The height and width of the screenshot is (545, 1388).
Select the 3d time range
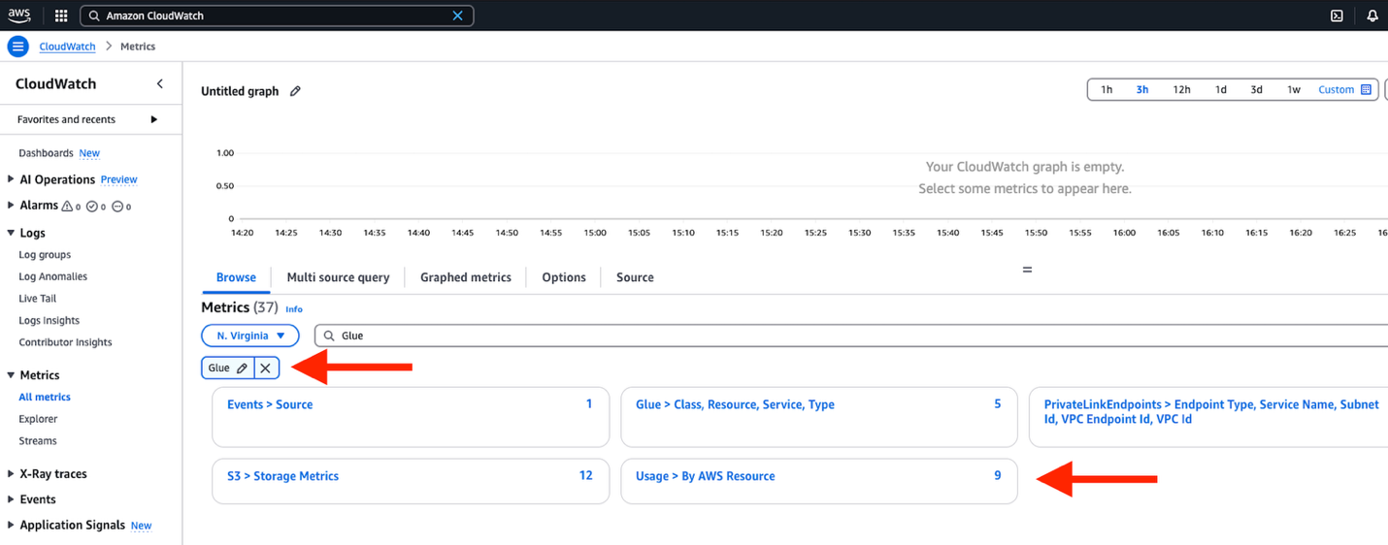click(1257, 90)
